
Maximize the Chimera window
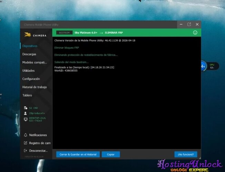[x=189, y=24]
